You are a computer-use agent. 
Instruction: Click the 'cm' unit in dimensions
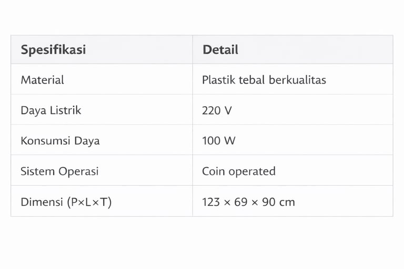(287, 202)
